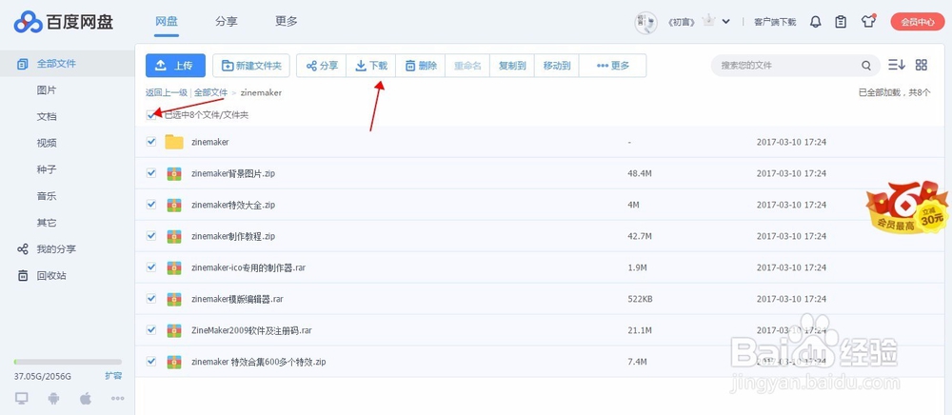The image size is (952, 415).
Task: Switch to the 分享 tab
Action: (x=227, y=22)
